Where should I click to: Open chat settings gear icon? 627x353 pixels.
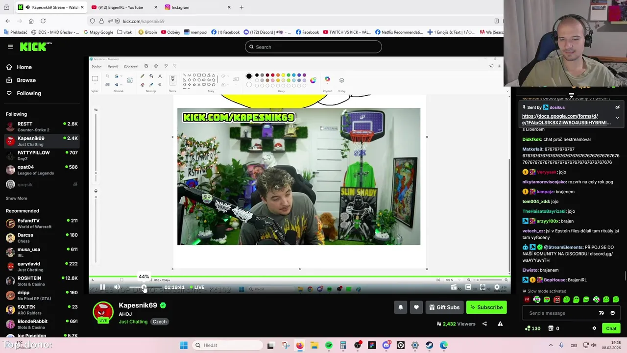click(594, 328)
